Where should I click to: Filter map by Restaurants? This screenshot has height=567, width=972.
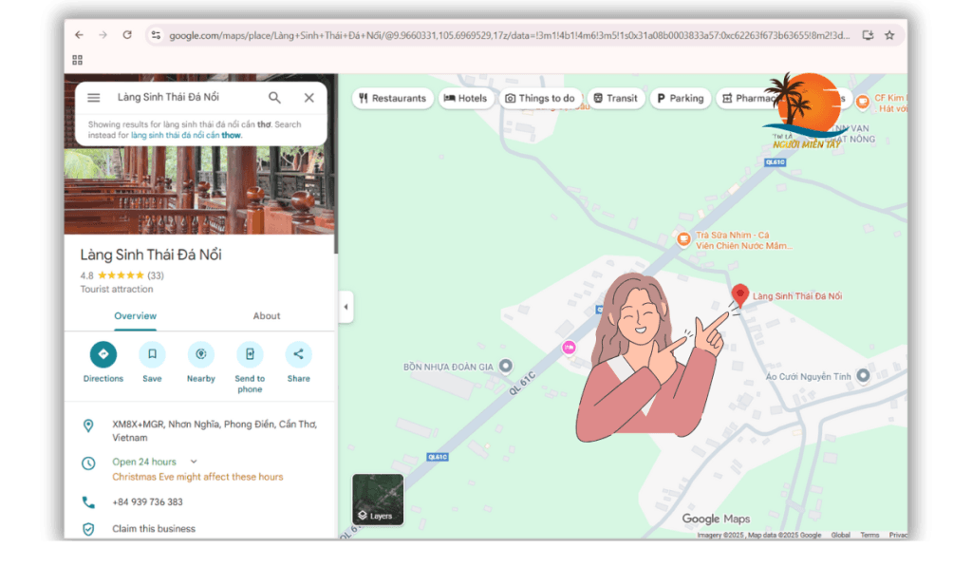[x=392, y=98]
